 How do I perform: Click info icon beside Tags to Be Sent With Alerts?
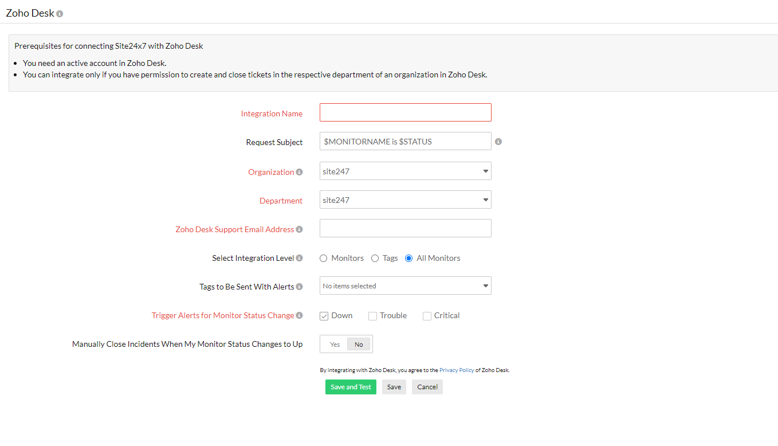point(299,287)
